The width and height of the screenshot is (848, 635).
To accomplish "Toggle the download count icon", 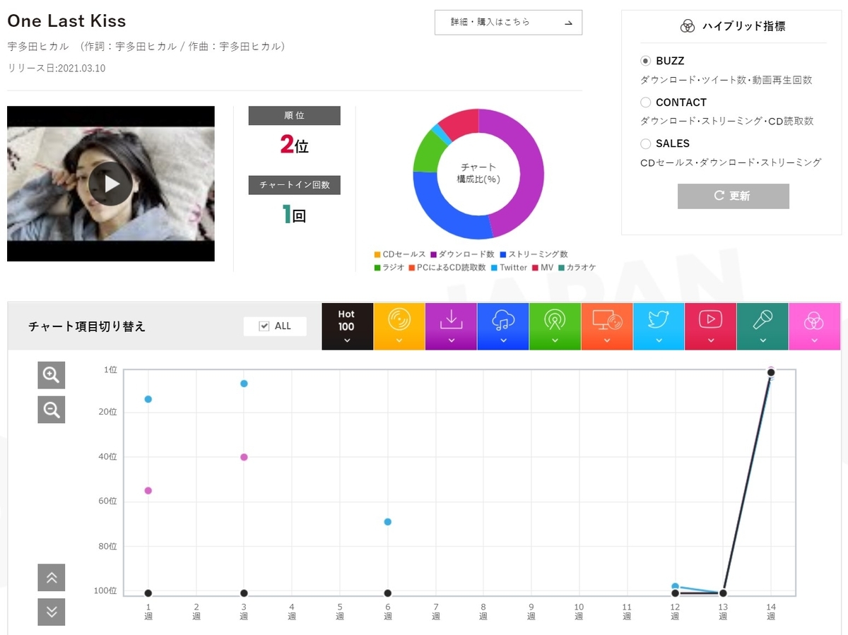I will (451, 326).
